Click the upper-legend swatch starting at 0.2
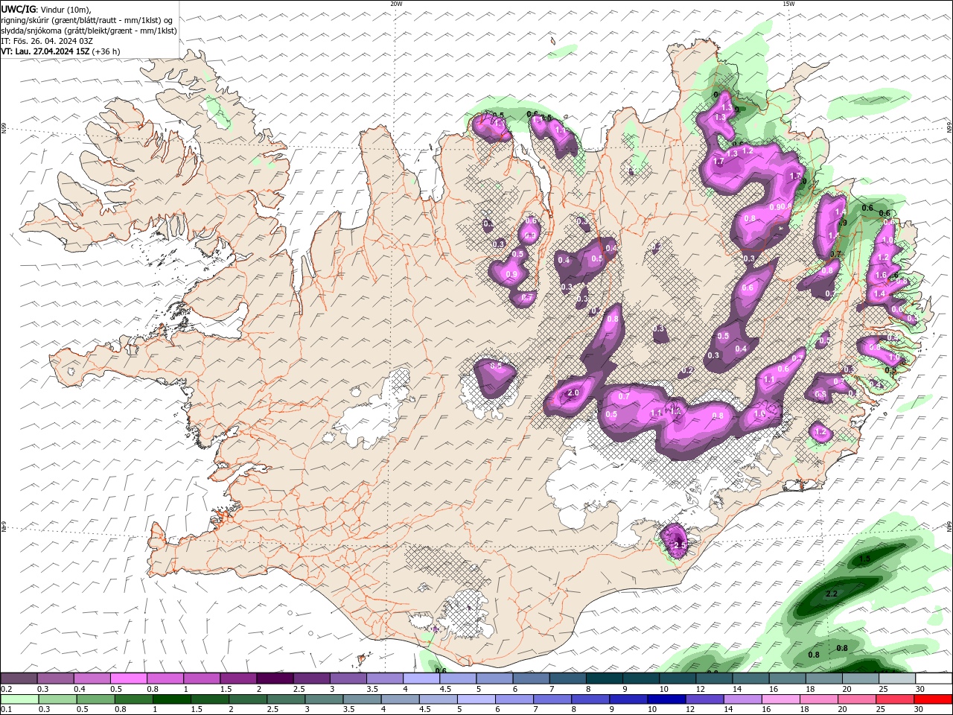This screenshot has width=953, height=715. [x=19, y=679]
